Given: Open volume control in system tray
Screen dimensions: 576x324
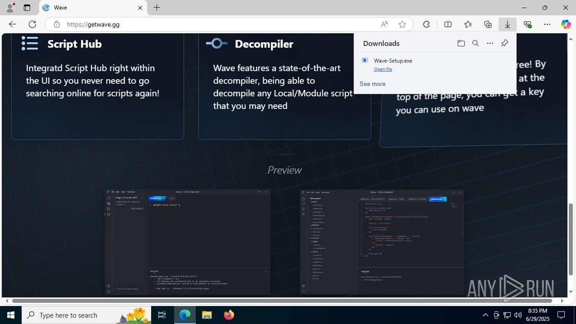Looking at the screenshot, I should click(518, 315).
